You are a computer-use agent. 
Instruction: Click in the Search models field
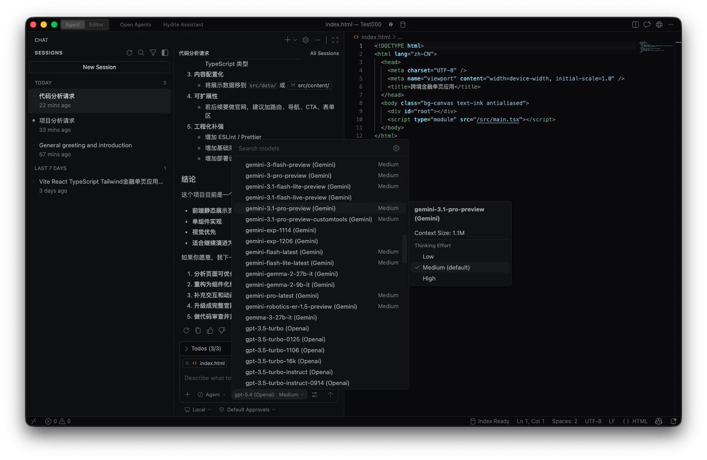point(312,148)
